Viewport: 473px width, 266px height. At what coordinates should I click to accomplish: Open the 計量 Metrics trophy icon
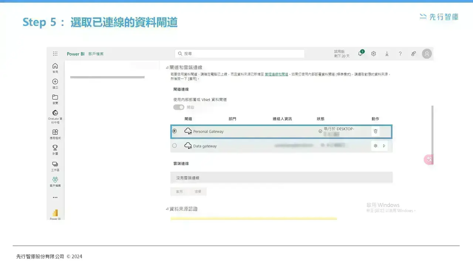[x=55, y=150]
